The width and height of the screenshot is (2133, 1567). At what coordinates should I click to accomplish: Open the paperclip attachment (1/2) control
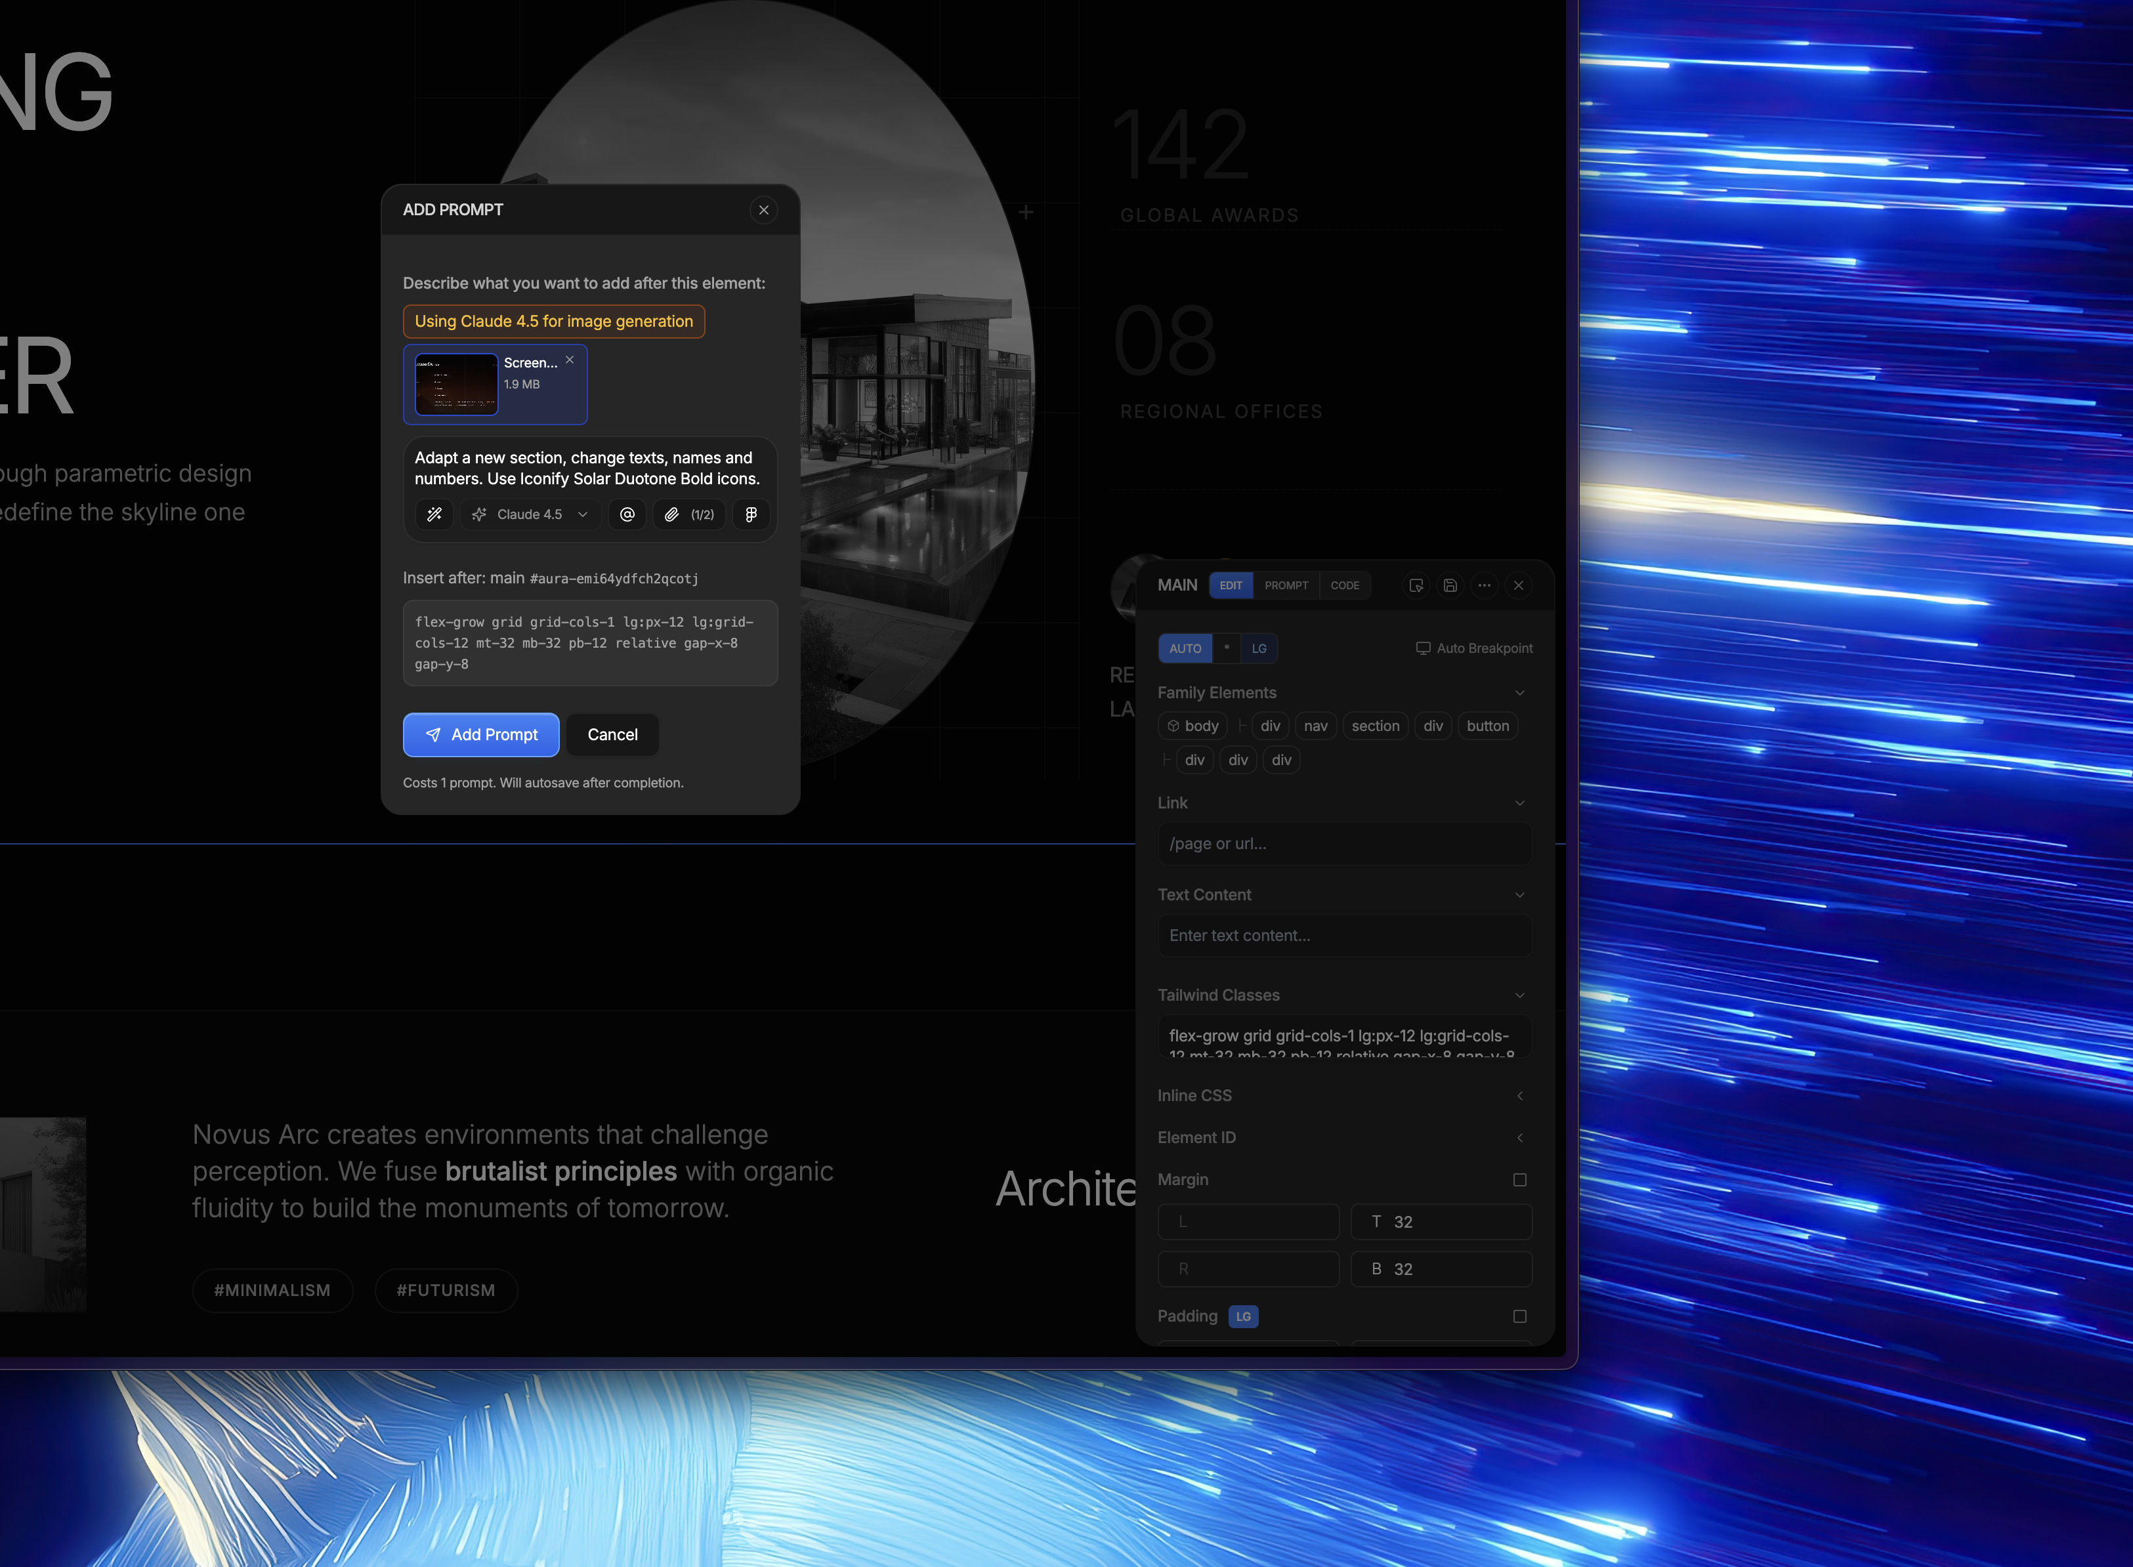click(x=688, y=514)
